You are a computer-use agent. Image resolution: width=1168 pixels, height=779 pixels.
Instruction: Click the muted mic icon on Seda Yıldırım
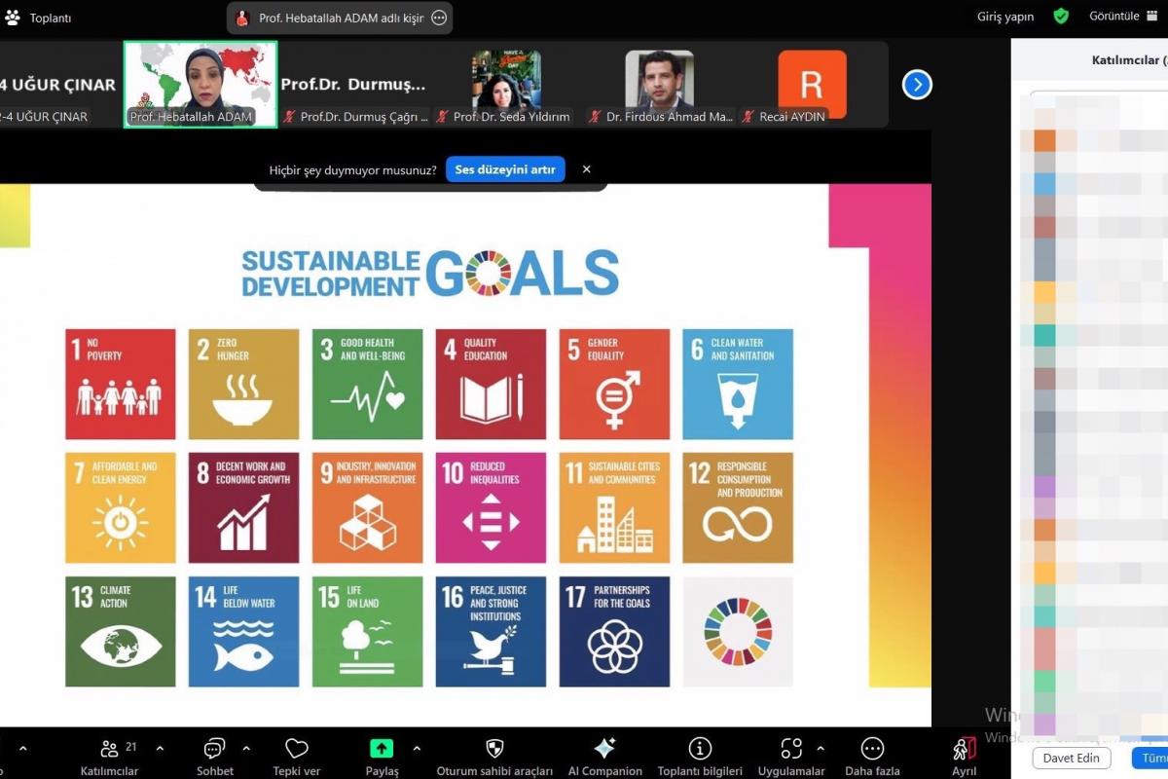click(x=442, y=117)
